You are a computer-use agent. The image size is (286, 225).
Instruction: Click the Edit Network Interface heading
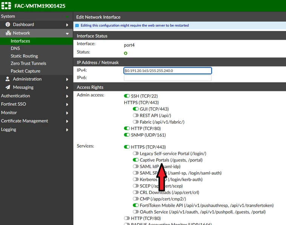(x=98, y=17)
